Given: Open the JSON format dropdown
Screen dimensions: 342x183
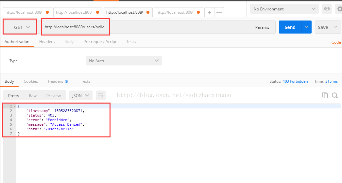Looking at the screenshot, I should point(81,95).
